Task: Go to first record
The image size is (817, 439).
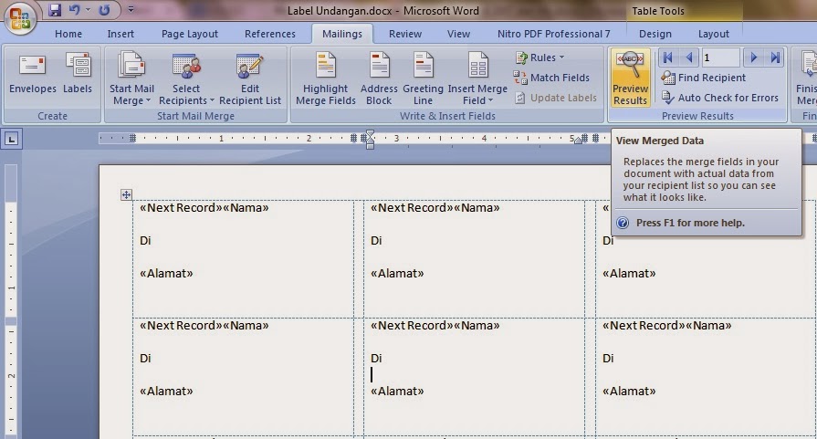Action: 667,57
